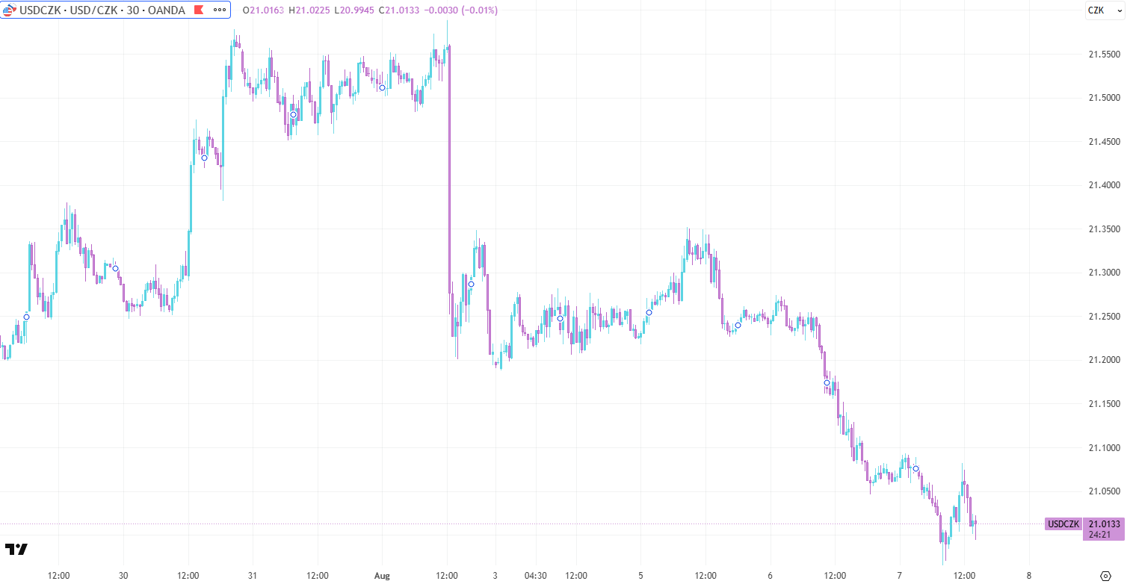
Task: Click the USD/CZK flag pair icon
Action: (10, 10)
